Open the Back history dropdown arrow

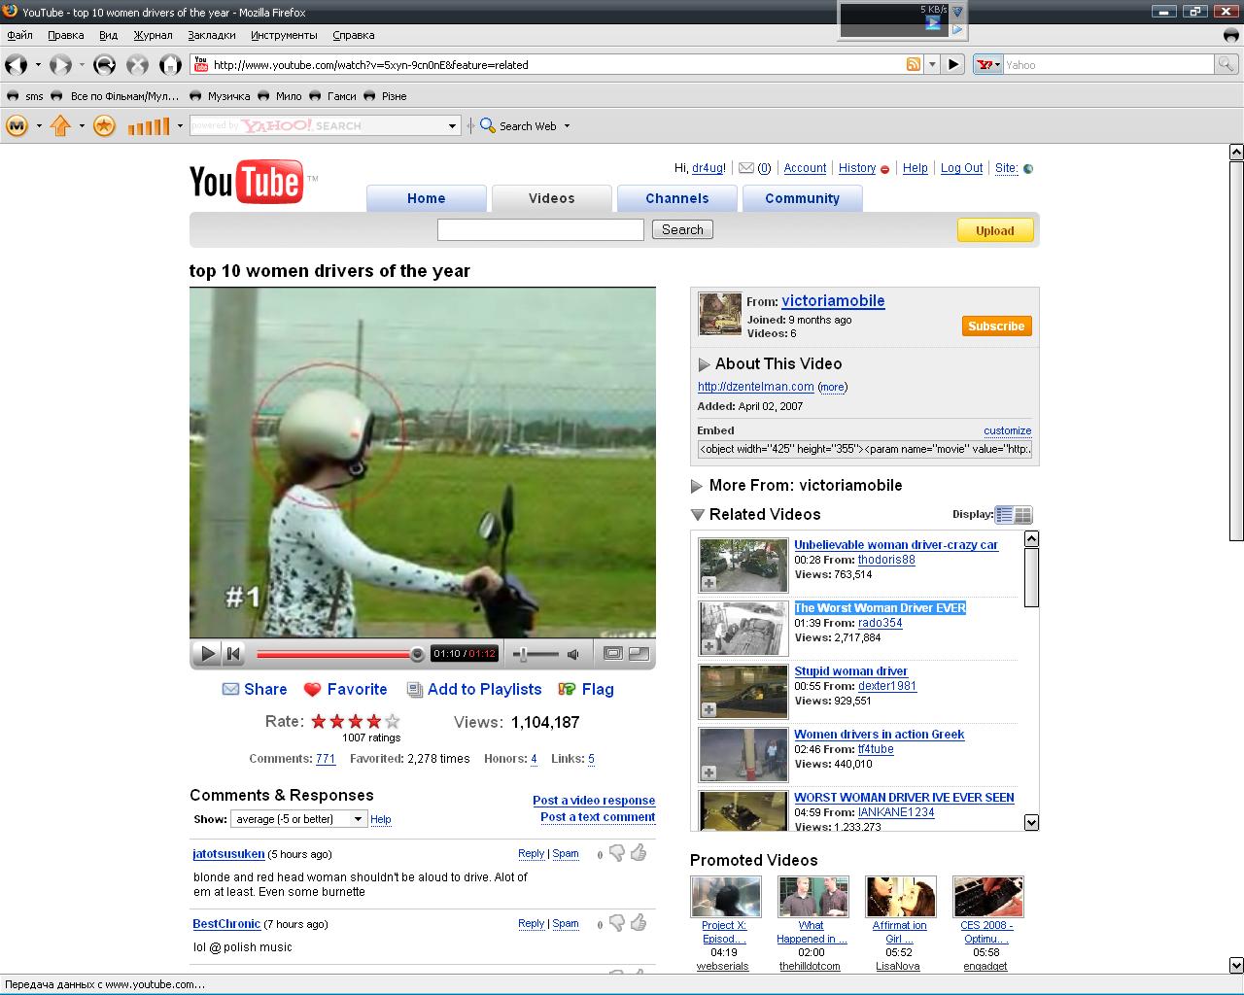38,65
